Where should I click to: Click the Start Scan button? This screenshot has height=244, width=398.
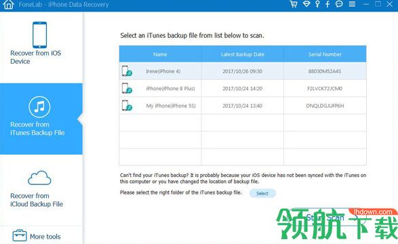coord(327,218)
